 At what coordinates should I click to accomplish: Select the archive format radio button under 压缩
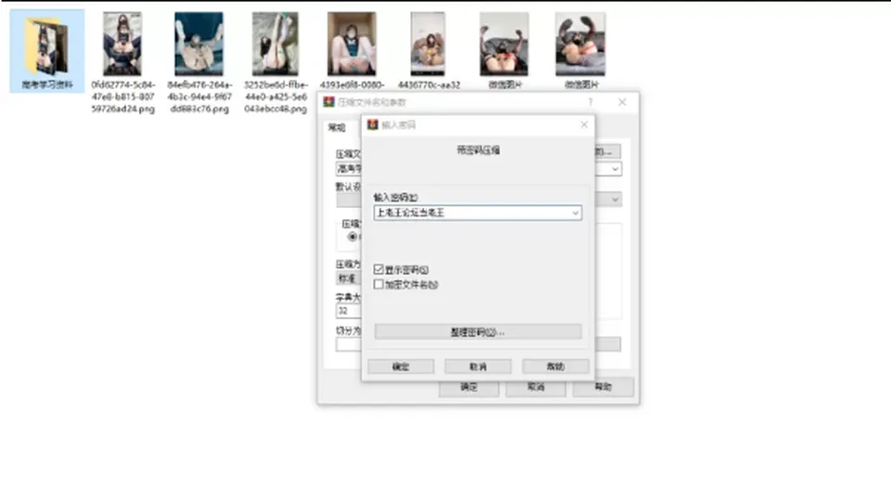(353, 237)
